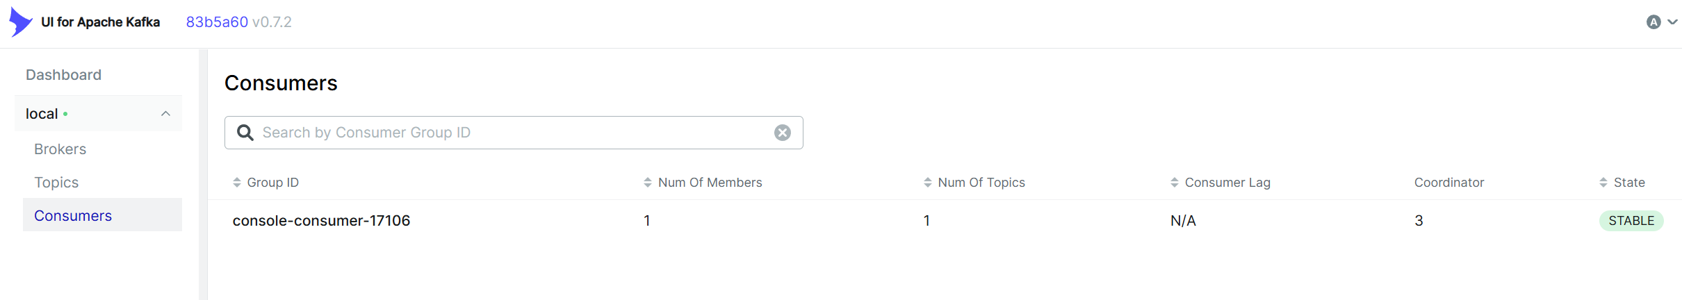Open the Dashboard page
The height and width of the screenshot is (300, 1682).
(x=63, y=75)
